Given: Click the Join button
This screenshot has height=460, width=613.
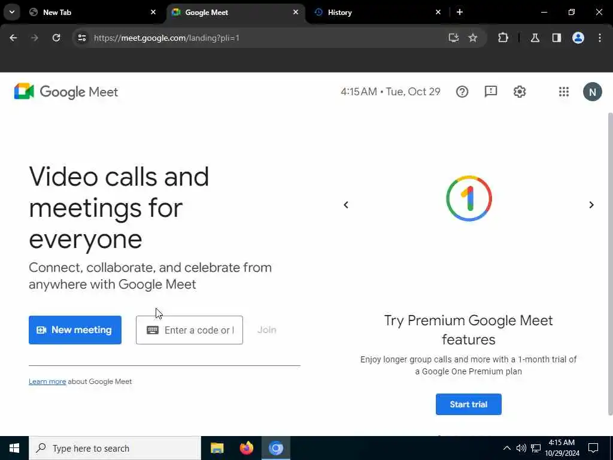Looking at the screenshot, I should coord(266,330).
